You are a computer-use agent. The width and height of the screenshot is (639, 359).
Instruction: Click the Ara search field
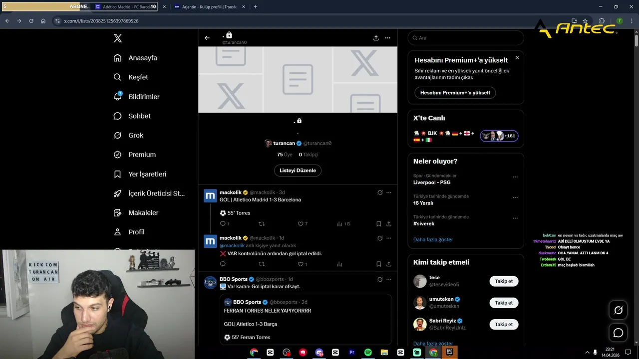466,38
